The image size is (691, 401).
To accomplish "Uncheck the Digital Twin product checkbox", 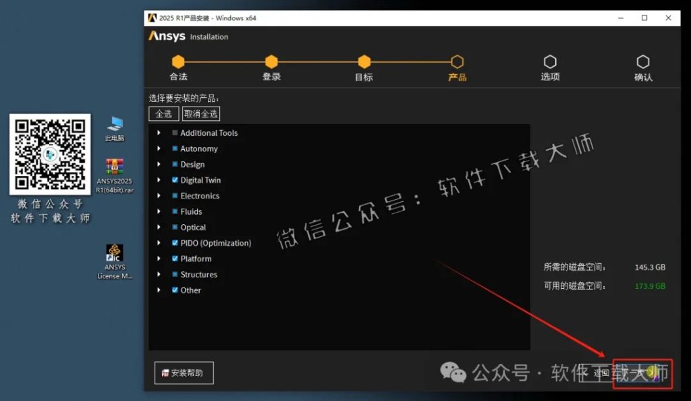I will coord(175,180).
